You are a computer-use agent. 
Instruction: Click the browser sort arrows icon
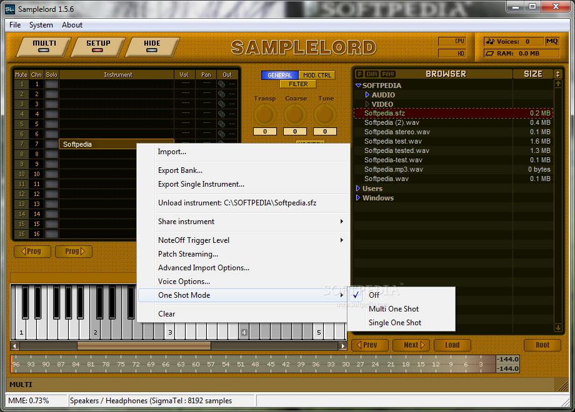click(557, 74)
